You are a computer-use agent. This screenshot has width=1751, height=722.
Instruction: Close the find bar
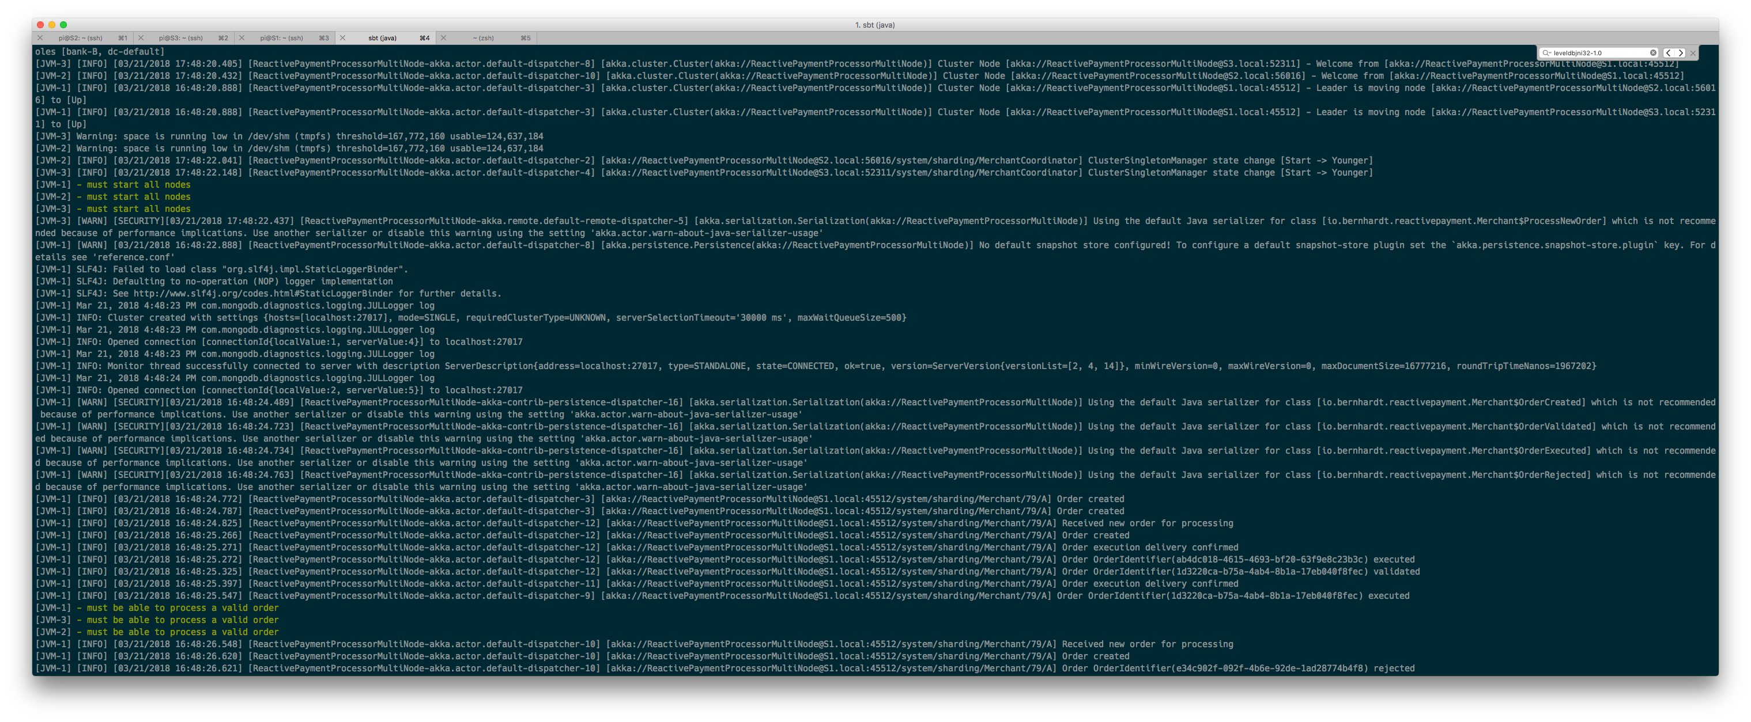tap(1693, 53)
